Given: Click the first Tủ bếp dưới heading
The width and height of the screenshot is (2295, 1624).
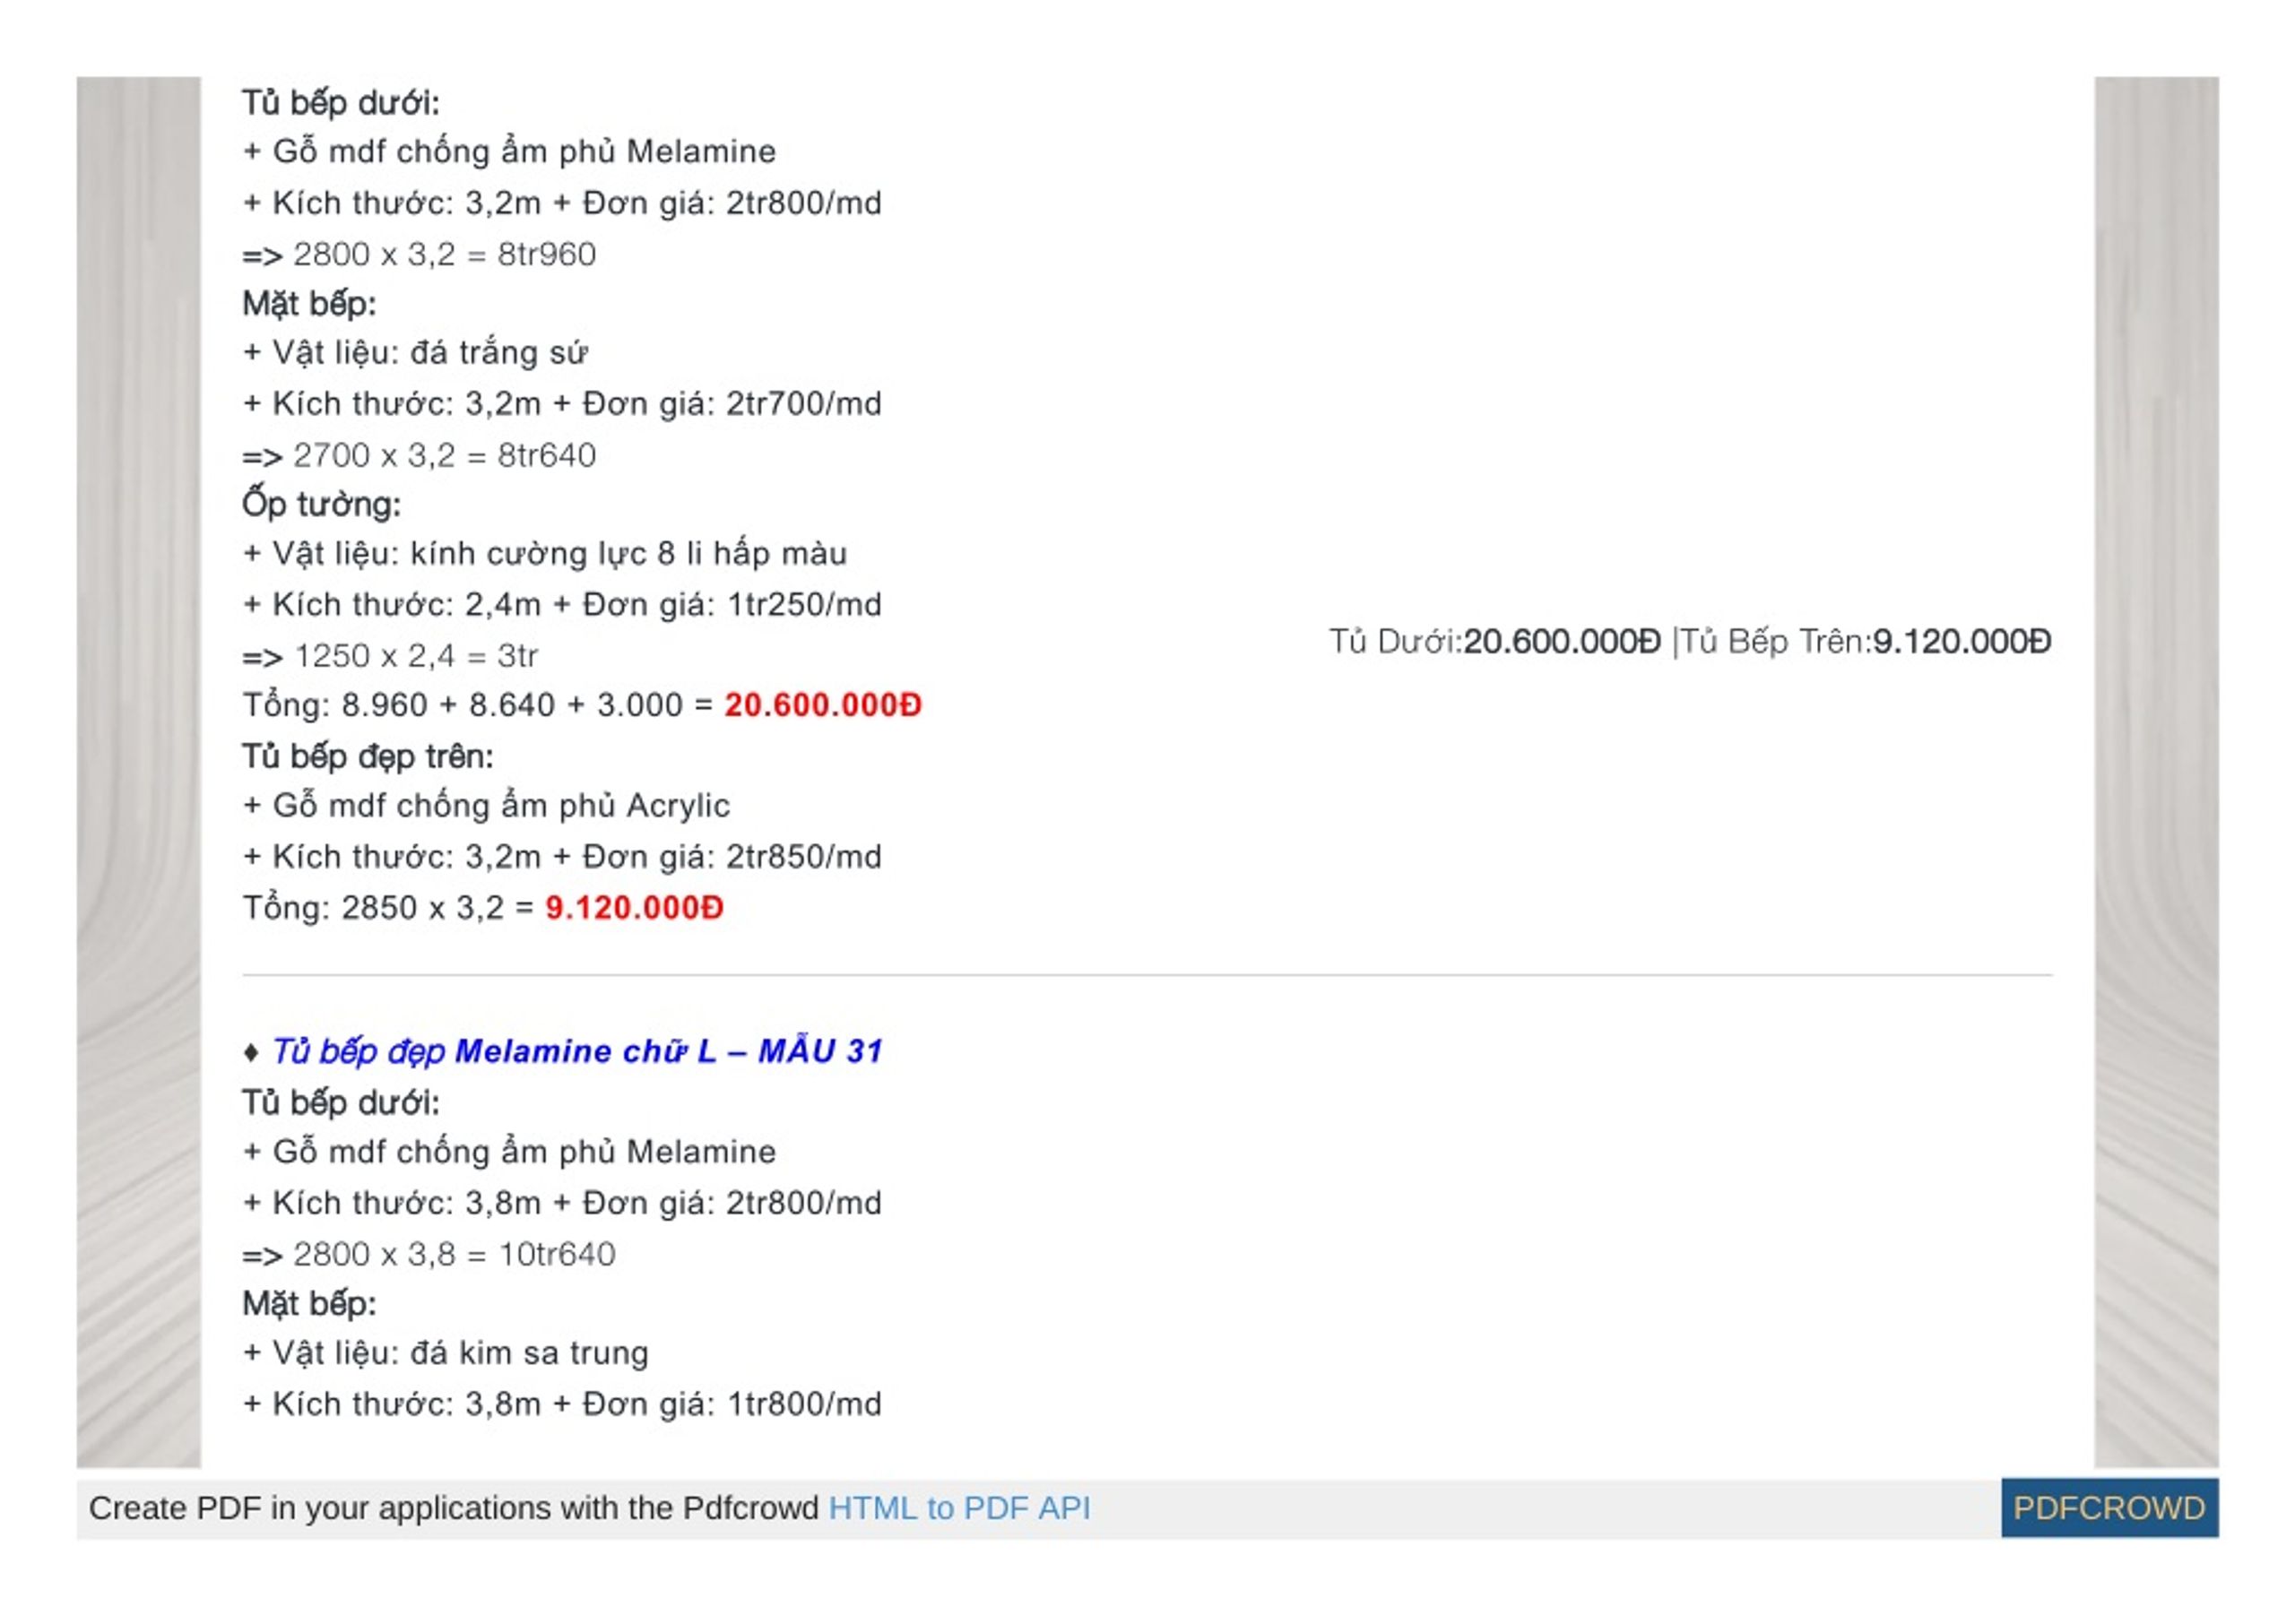Looking at the screenshot, I should (x=341, y=103).
